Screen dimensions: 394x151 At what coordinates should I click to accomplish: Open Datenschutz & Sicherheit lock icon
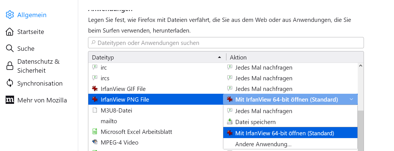(10, 66)
